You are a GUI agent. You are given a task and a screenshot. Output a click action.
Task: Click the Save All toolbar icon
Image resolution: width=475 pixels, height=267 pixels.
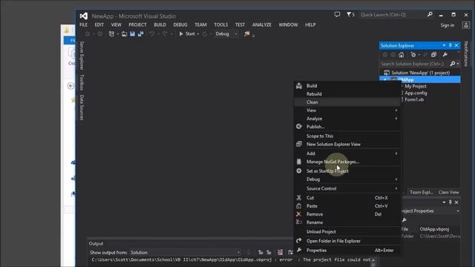[140, 34]
